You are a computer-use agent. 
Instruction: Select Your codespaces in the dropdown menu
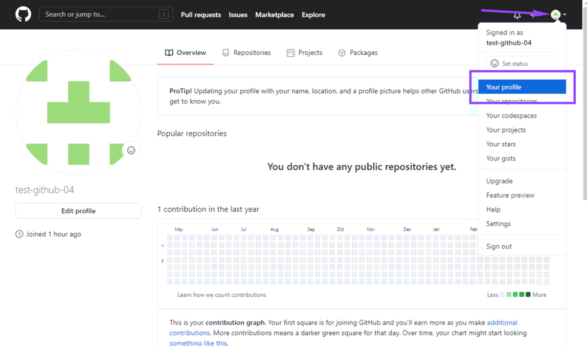click(x=522, y=116)
